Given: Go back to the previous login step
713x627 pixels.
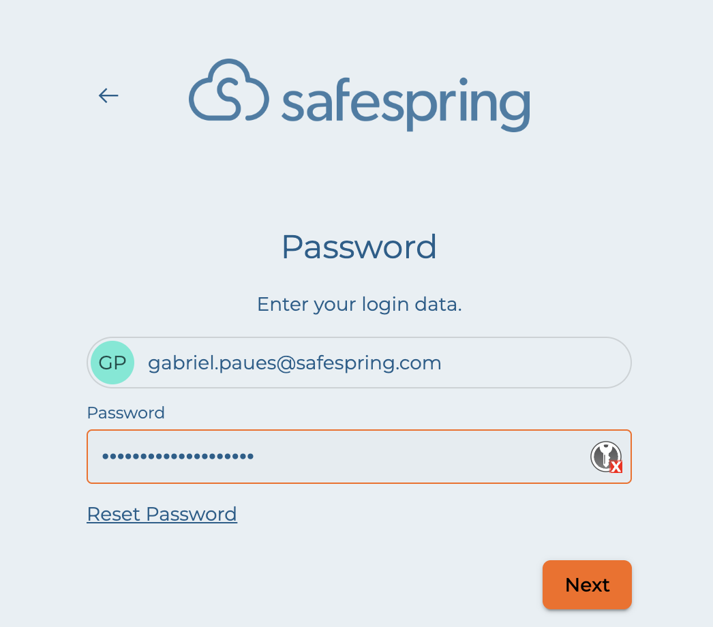Looking at the screenshot, I should [x=108, y=95].
